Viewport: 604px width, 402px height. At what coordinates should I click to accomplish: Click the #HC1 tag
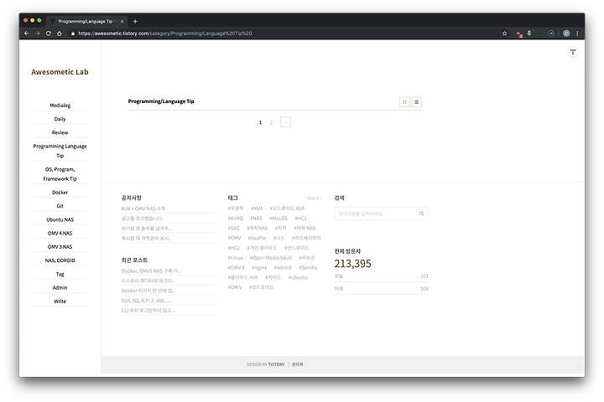point(301,218)
